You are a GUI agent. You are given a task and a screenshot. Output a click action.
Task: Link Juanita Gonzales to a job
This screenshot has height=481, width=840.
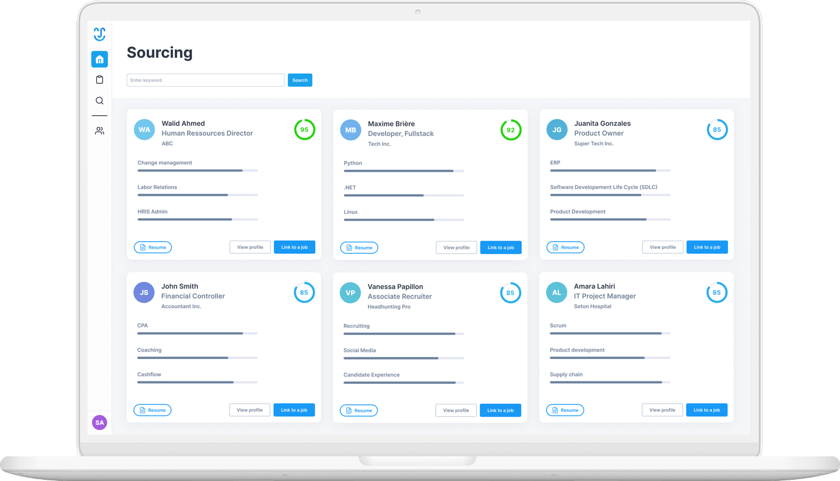coord(707,247)
